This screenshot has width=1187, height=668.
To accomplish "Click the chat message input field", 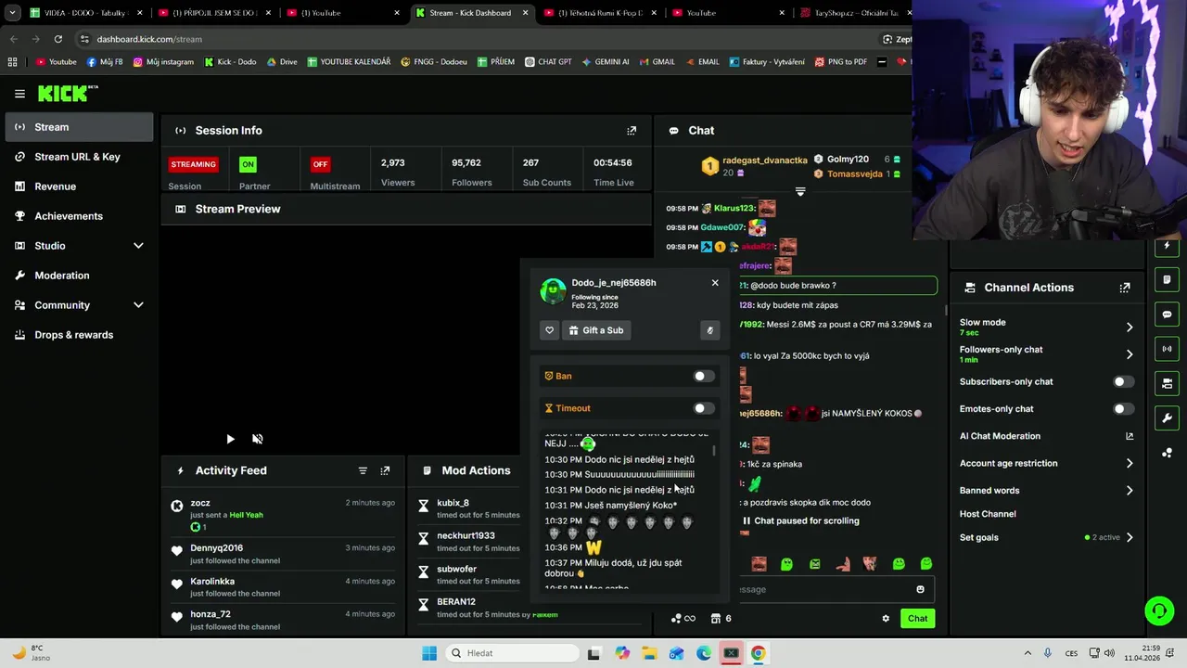I will point(823,589).
